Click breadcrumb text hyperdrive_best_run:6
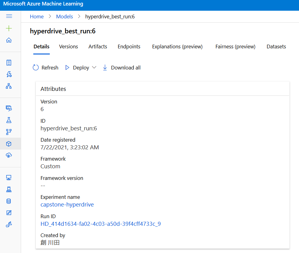 [x=110, y=17]
